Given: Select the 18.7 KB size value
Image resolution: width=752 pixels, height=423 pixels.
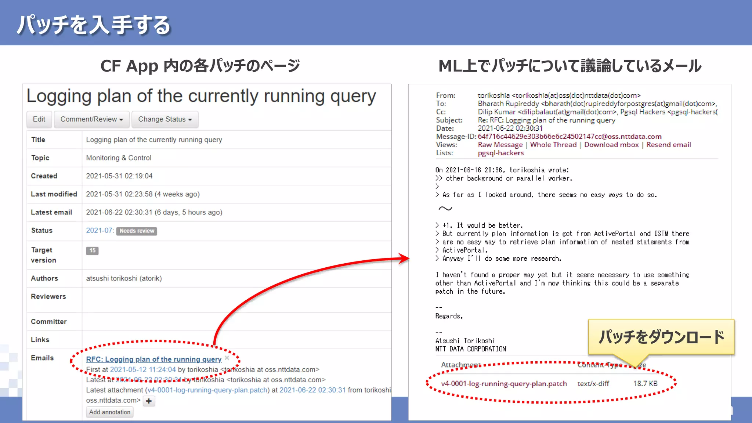Looking at the screenshot, I should tap(645, 383).
